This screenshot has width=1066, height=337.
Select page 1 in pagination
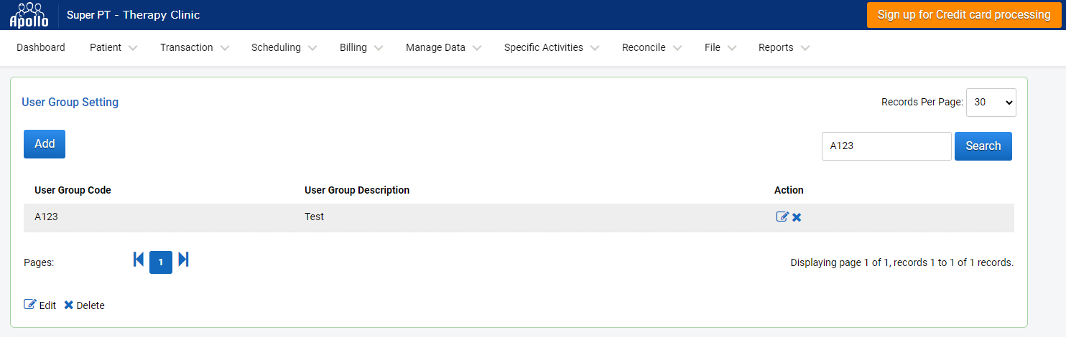tap(161, 262)
